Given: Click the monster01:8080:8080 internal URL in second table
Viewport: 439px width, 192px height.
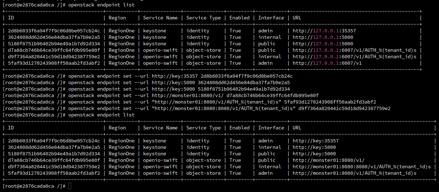Looking at the screenshot, I should pos(361,166).
